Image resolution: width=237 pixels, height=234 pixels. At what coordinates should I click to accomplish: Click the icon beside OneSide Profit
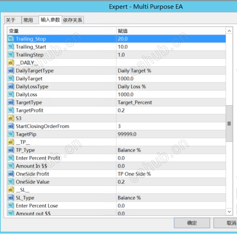coord(11,174)
